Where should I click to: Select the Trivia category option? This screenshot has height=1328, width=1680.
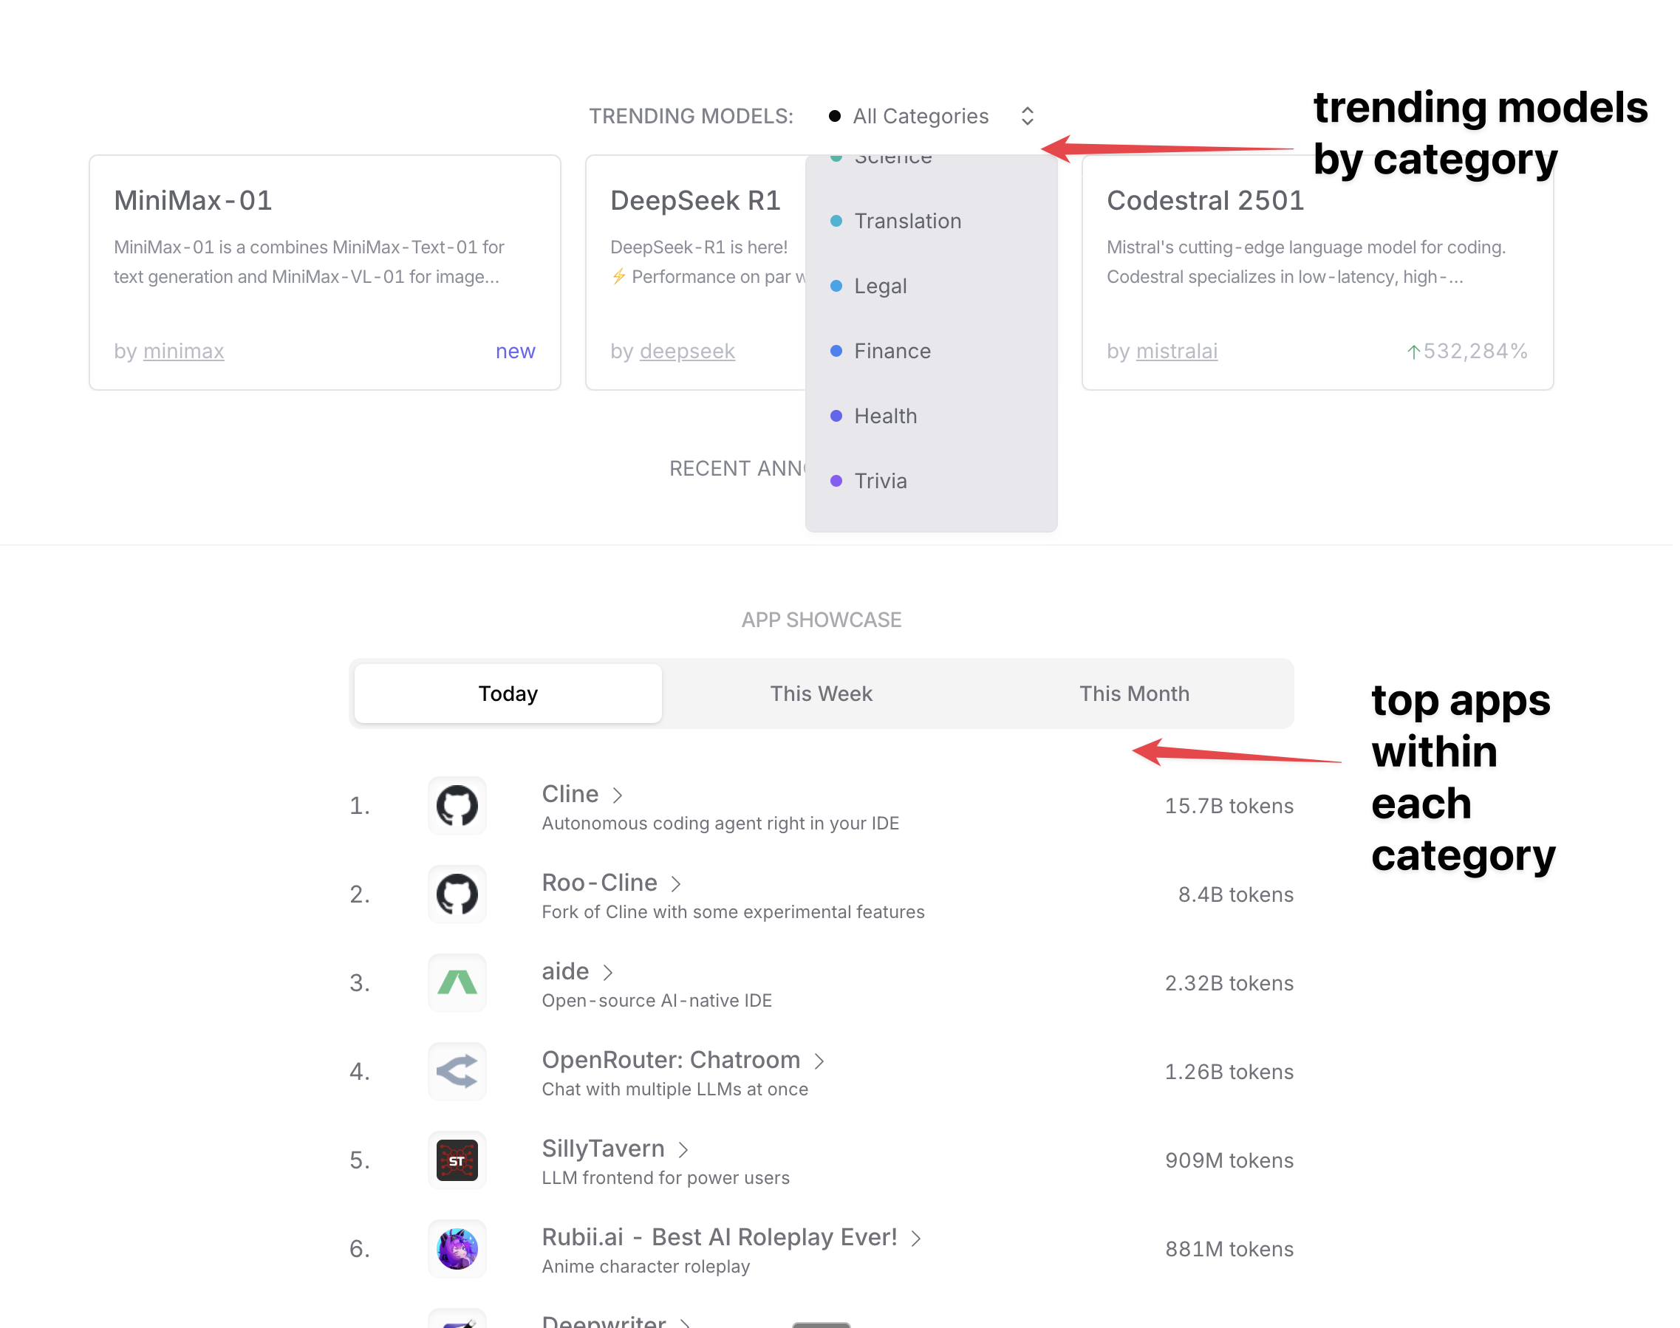880,481
